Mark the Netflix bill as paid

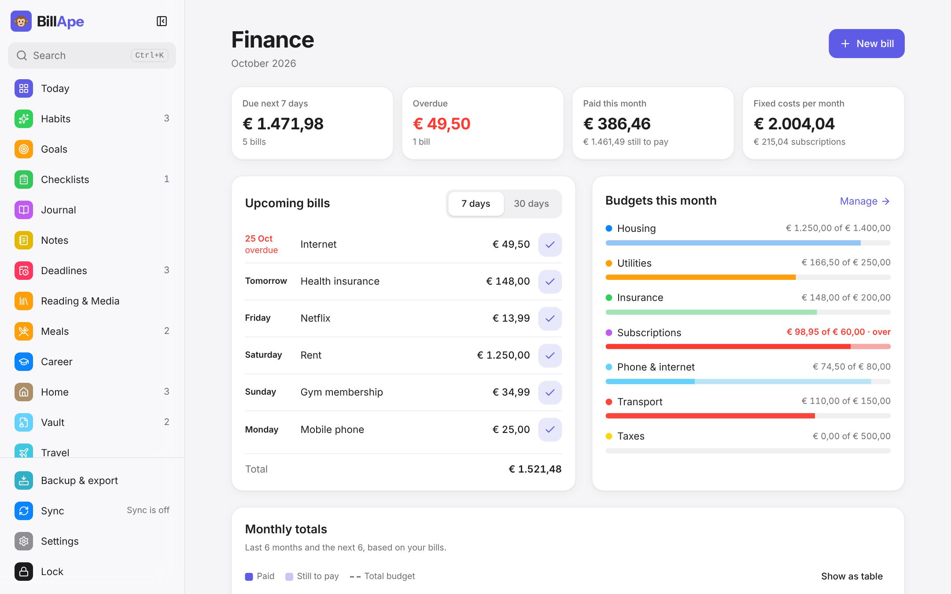[550, 319]
